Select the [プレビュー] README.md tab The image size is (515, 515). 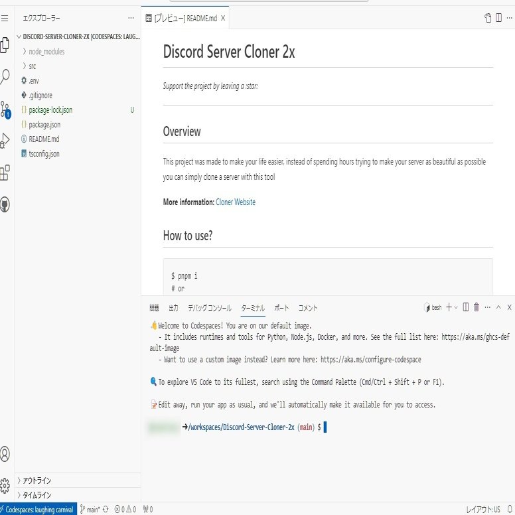[x=185, y=18]
